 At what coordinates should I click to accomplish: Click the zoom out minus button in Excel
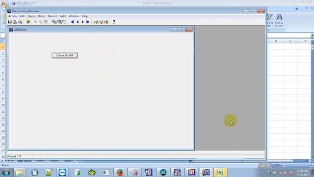(284, 165)
